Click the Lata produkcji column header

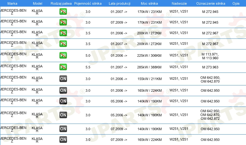[x=120, y=3]
